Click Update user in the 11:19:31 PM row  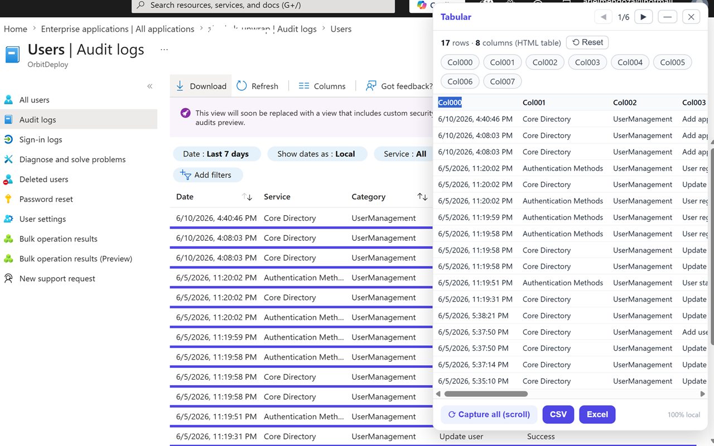[x=461, y=437]
